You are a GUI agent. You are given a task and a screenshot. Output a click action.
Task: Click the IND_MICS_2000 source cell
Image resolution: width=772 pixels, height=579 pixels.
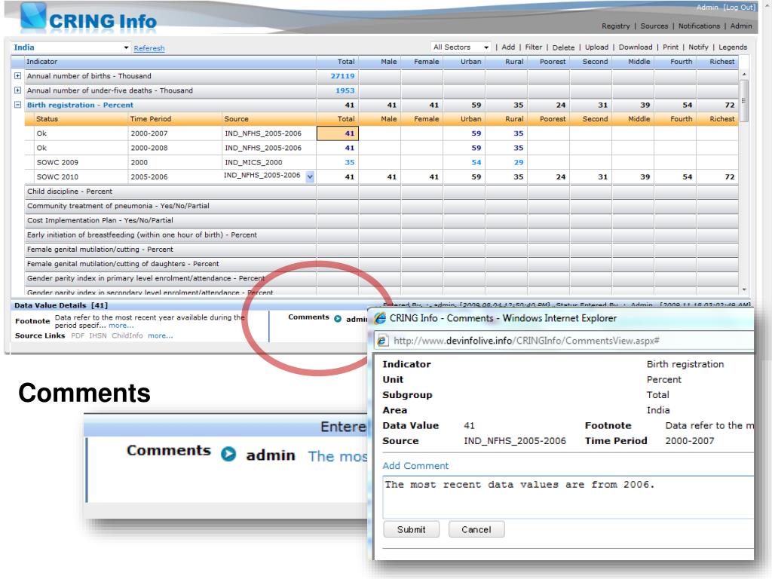tap(268, 163)
